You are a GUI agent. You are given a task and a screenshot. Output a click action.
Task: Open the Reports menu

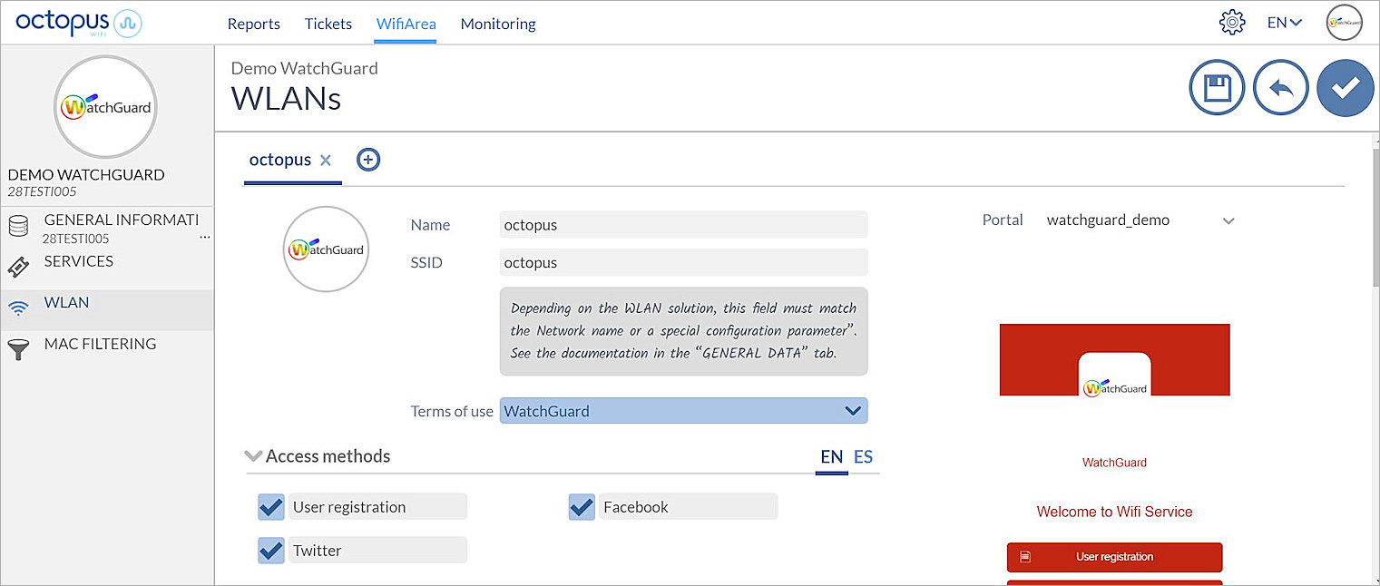(x=253, y=24)
